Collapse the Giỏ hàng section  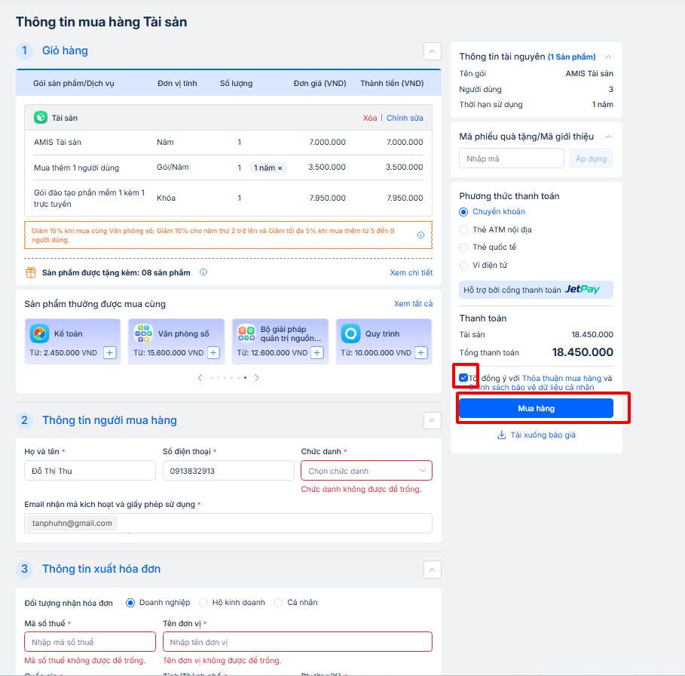click(x=432, y=51)
